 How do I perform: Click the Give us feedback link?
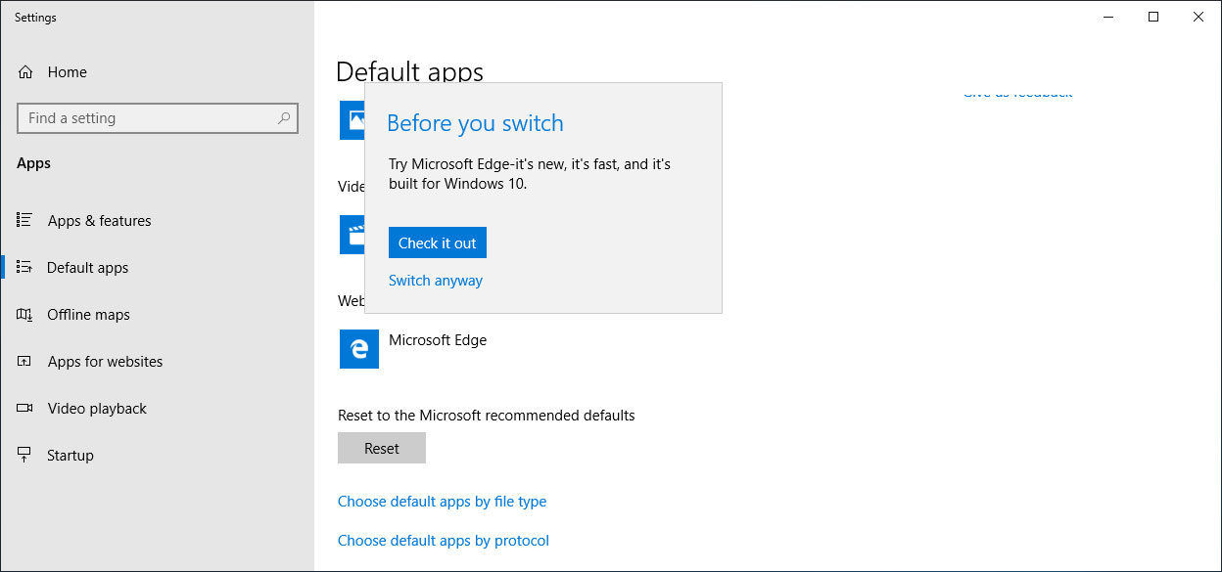pyautogui.click(x=1017, y=94)
